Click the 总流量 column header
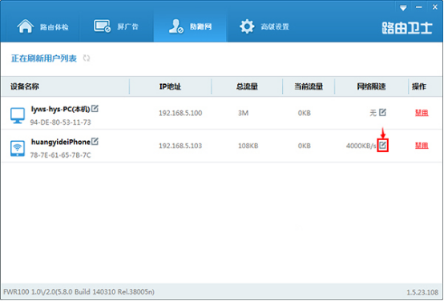Image resolution: width=444 pixels, height=301 pixels. 247,86
